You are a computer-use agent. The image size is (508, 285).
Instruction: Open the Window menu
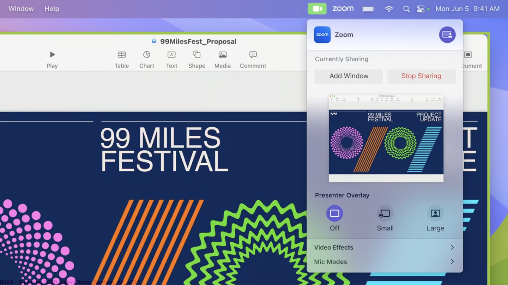tap(21, 9)
